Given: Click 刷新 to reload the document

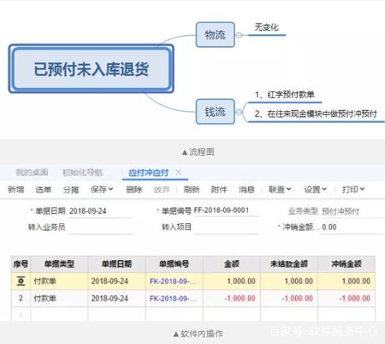Looking at the screenshot, I should coord(191,189).
